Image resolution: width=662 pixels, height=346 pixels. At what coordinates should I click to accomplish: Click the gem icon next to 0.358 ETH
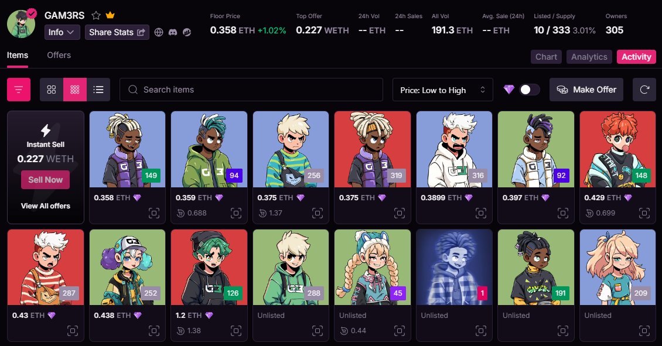tap(137, 197)
